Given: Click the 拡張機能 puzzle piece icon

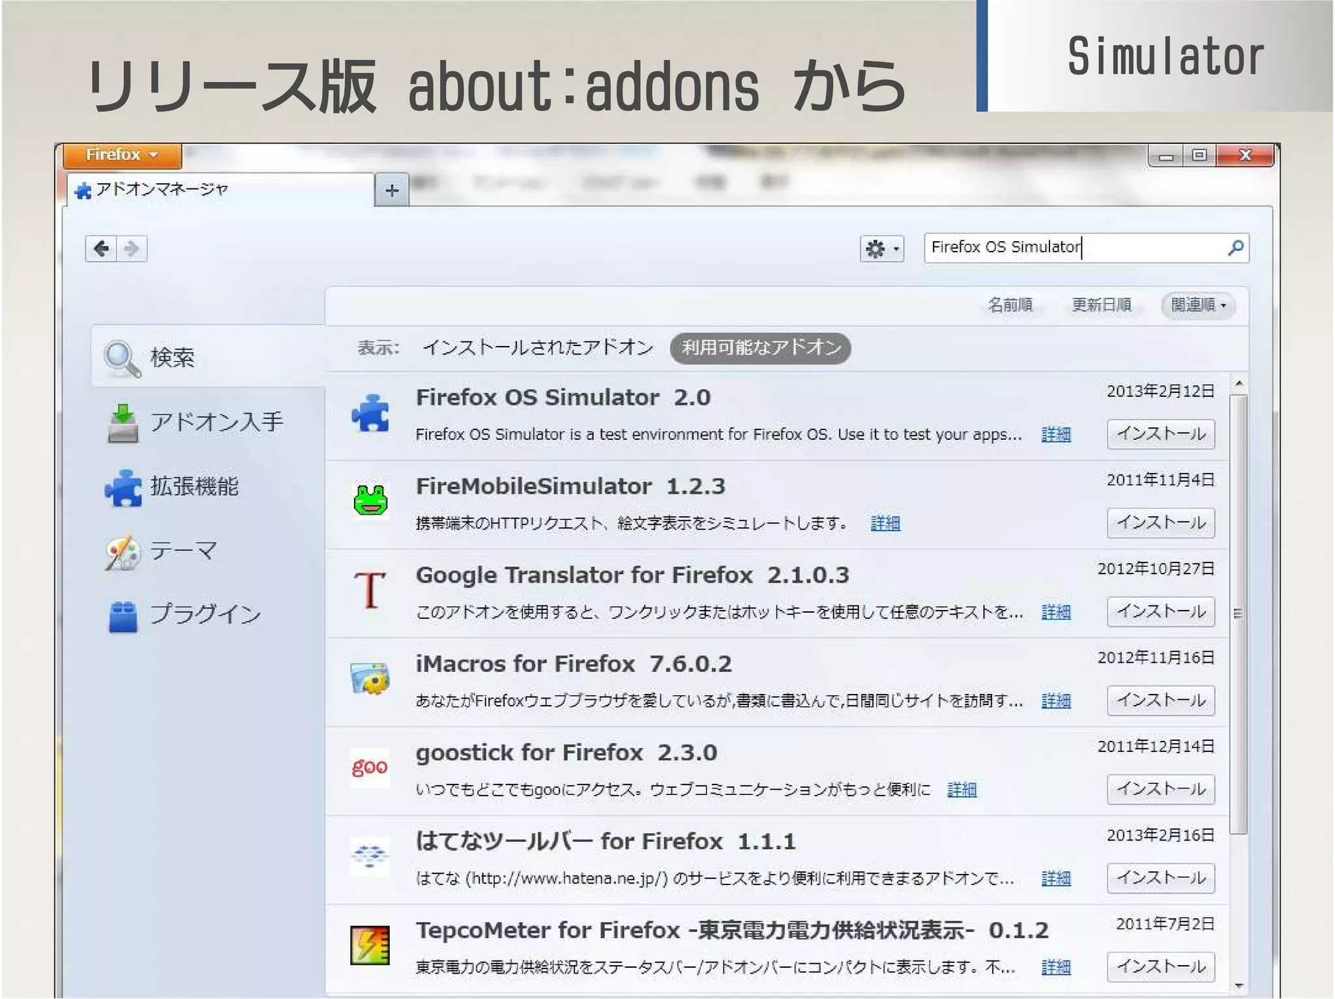Looking at the screenshot, I should click(x=123, y=487).
